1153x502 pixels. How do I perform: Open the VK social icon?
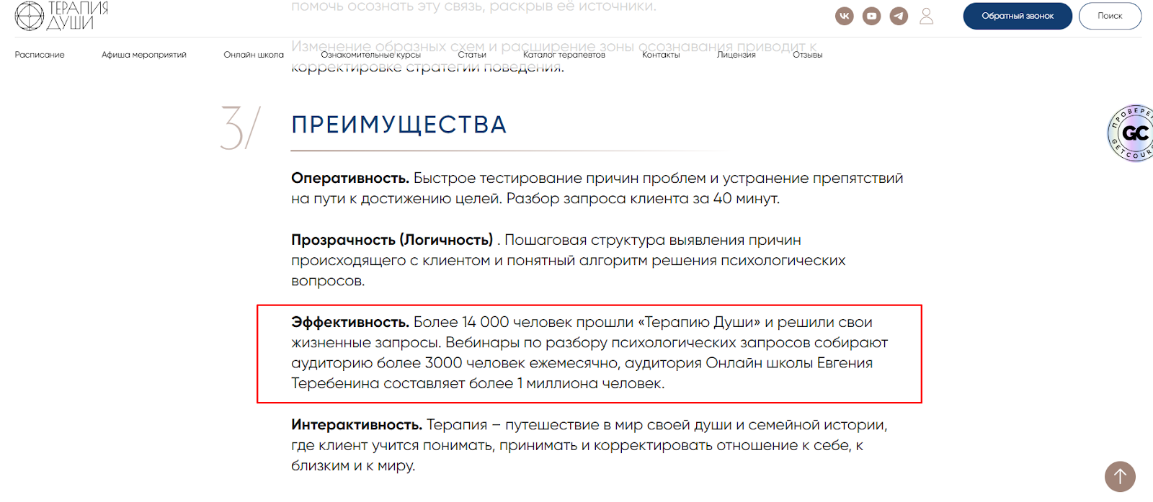845,16
